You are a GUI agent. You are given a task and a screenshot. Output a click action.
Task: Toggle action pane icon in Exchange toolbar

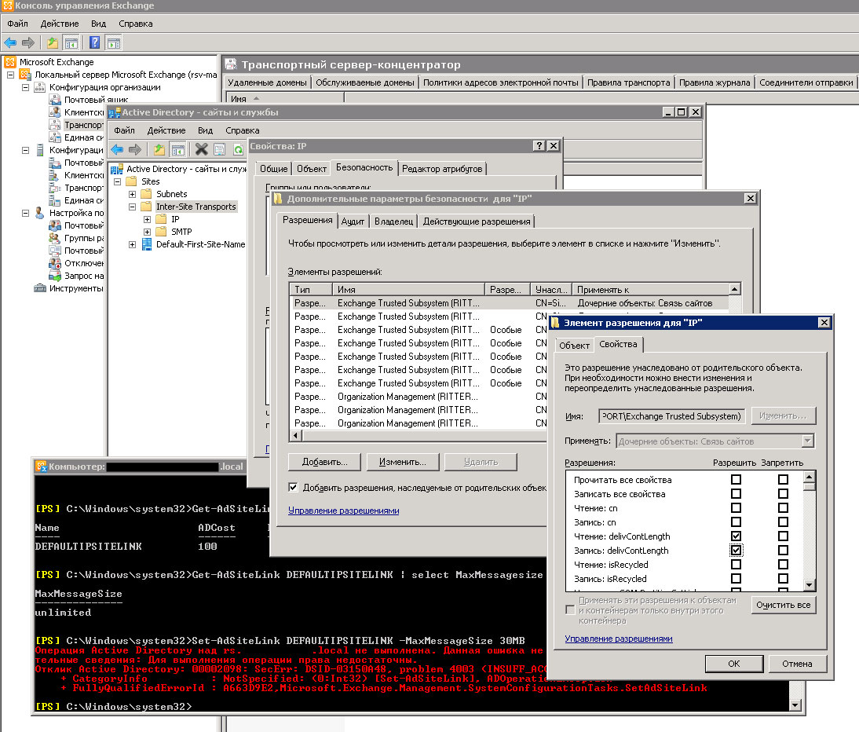pyautogui.click(x=113, y=42)
